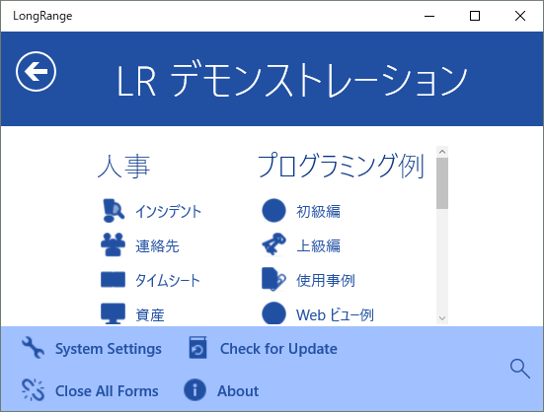The image size is (544, 412).
Task: Open the インシデント incident icon
Action: pyautogui.click(x=114, y=211)
